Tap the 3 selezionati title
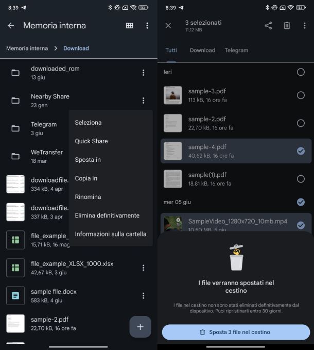Screen dimensions: 314x350 203,23
